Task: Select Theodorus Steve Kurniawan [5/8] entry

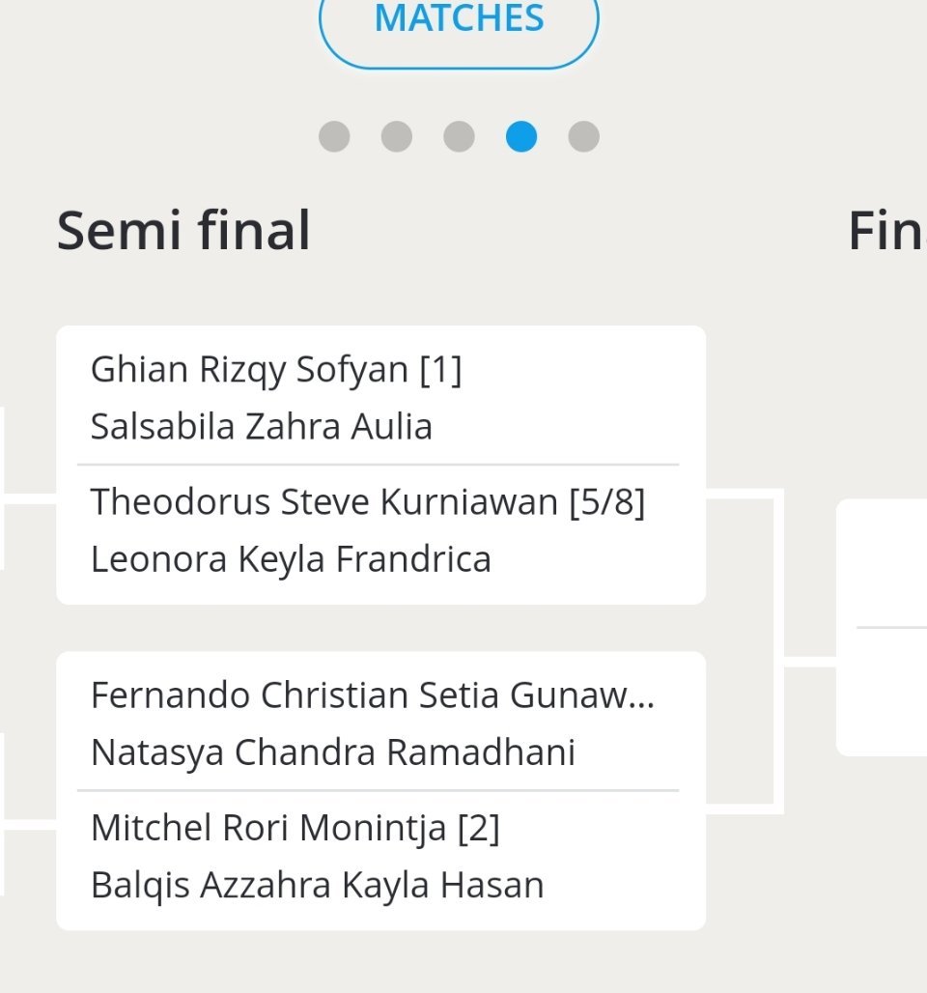Action: click(367, 502)
